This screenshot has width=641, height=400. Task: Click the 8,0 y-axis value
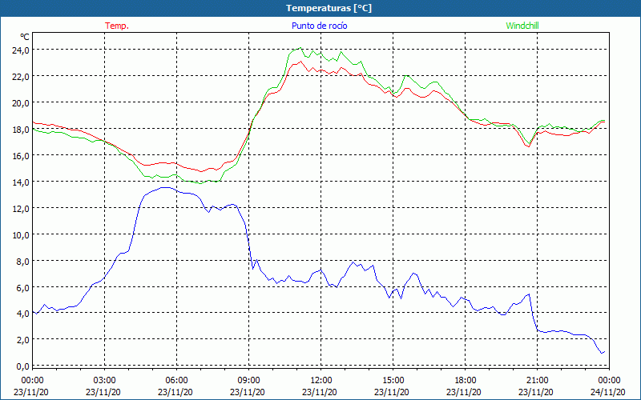(x=23, y=262)
